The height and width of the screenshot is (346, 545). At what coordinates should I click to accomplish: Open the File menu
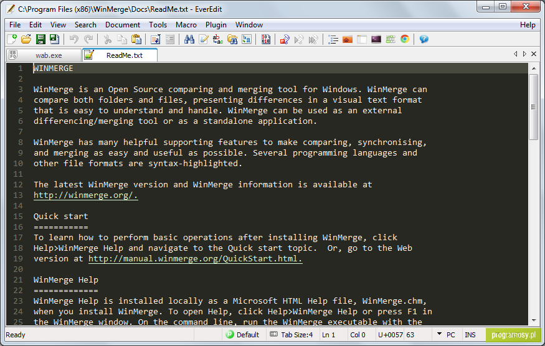(15, 25)
